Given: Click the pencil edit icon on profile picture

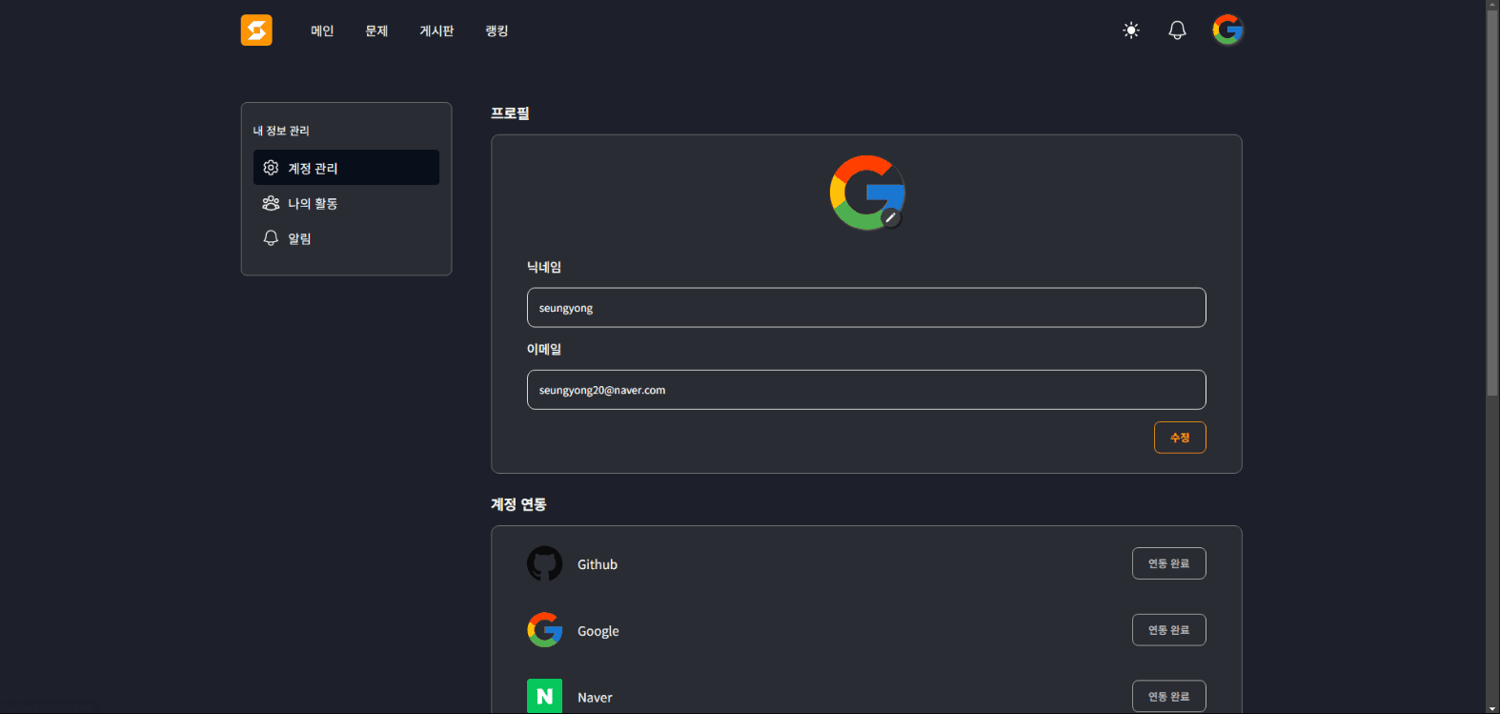Looking at the screenshot, I should click(x=891, y=218).
